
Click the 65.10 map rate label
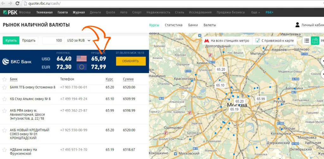[x=220, y=85]
